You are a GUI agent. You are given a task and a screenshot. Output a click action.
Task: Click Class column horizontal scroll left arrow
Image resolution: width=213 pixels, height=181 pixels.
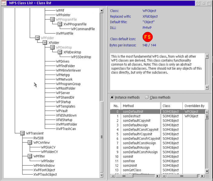tap(164, 176)
